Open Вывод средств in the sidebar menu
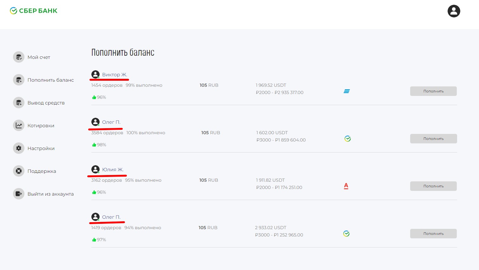 (46, 103)
